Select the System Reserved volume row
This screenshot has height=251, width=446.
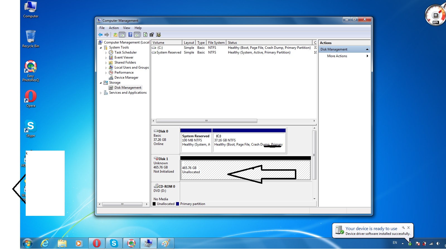[234, 52]
